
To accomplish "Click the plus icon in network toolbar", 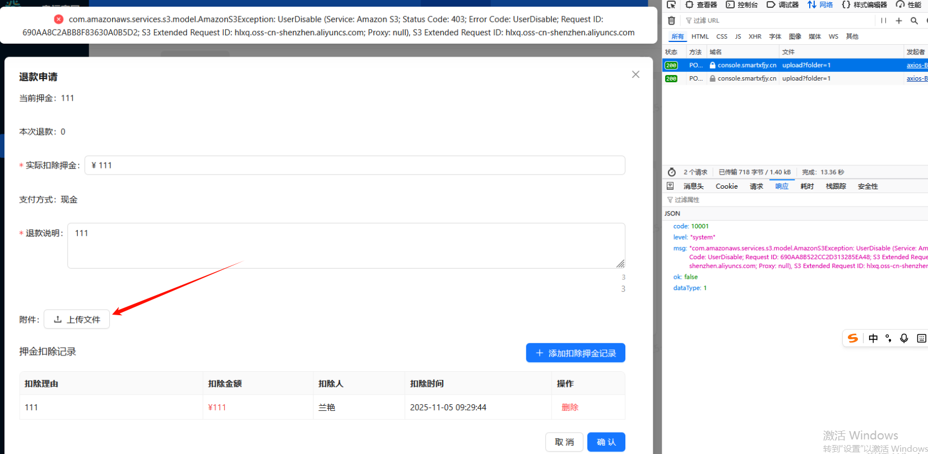I will [899, 21].
